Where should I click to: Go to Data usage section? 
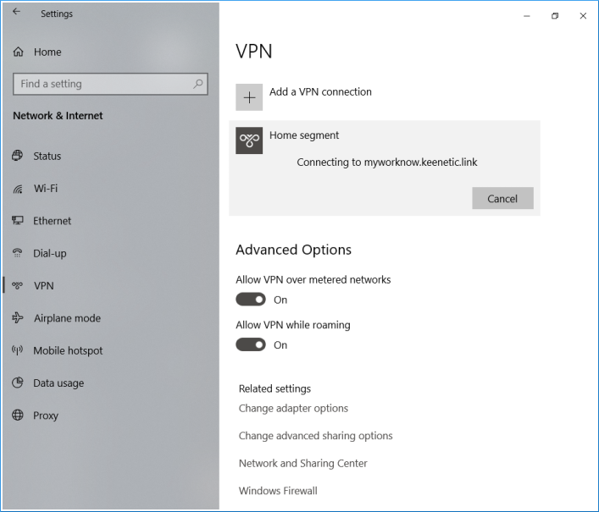58,383
